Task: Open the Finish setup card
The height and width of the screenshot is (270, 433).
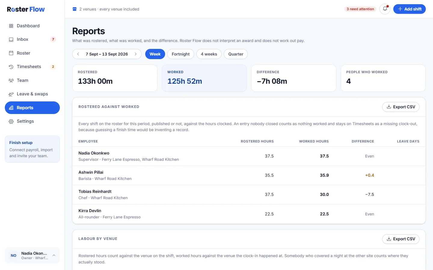Action: [32, 149]
